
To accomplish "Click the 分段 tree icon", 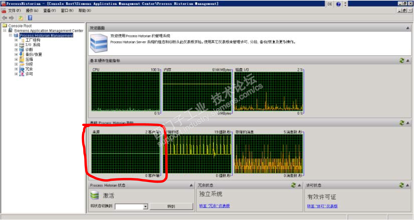I will (x=22, y=64).
